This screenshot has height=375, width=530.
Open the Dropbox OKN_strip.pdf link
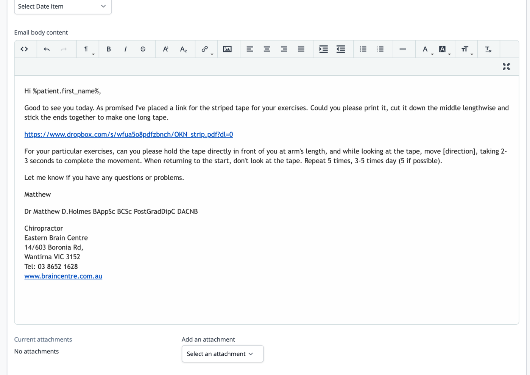[x=129, y=134]
